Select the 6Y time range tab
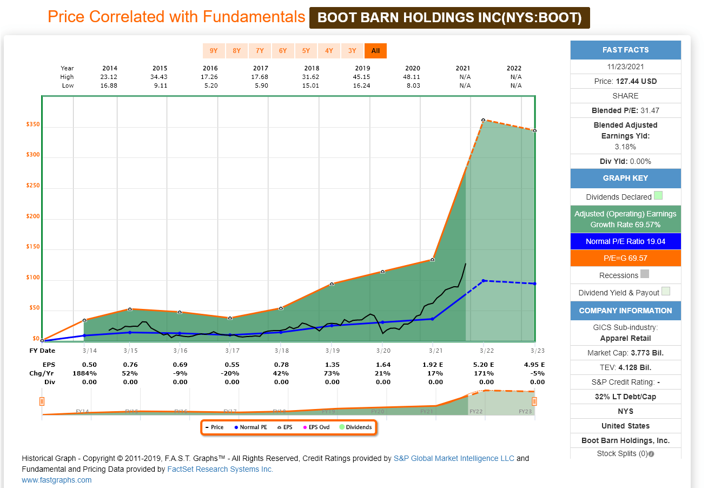Screen dimensions: 721x488 283,51
